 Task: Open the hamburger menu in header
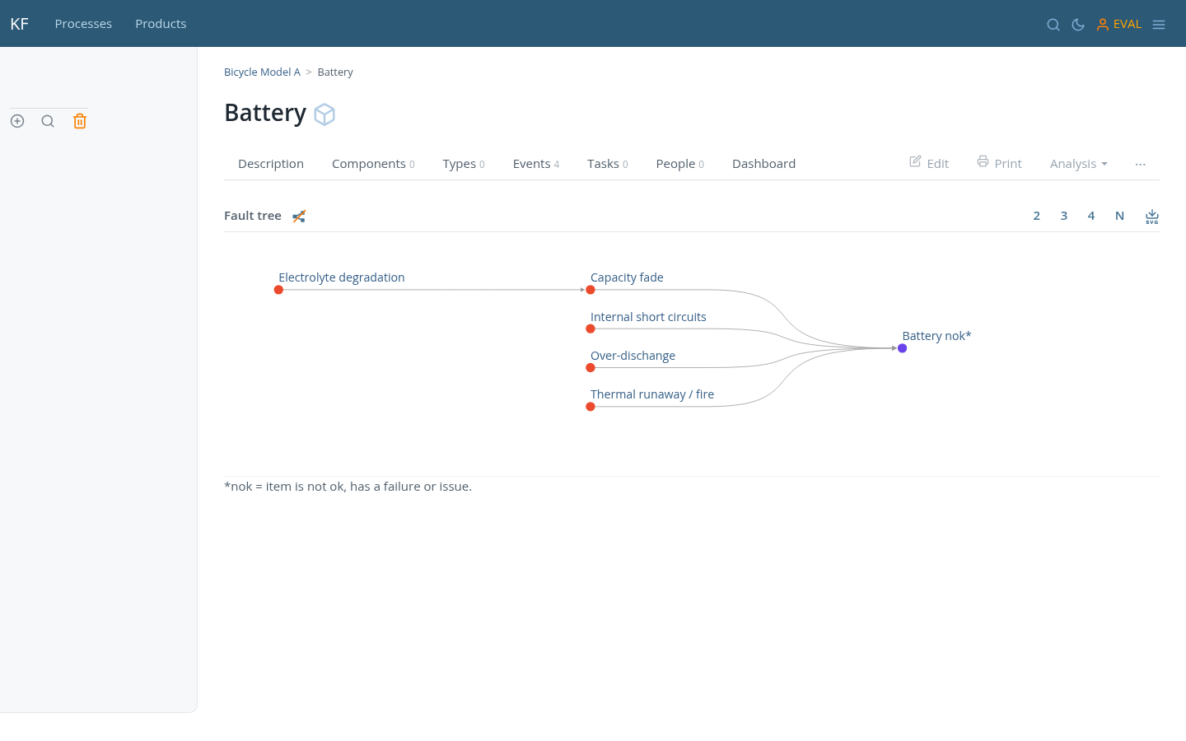coord(1159,25)
